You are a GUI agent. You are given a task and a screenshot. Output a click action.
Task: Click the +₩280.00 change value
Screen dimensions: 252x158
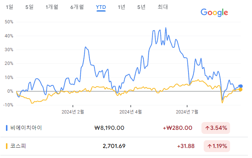click(177, 128)
